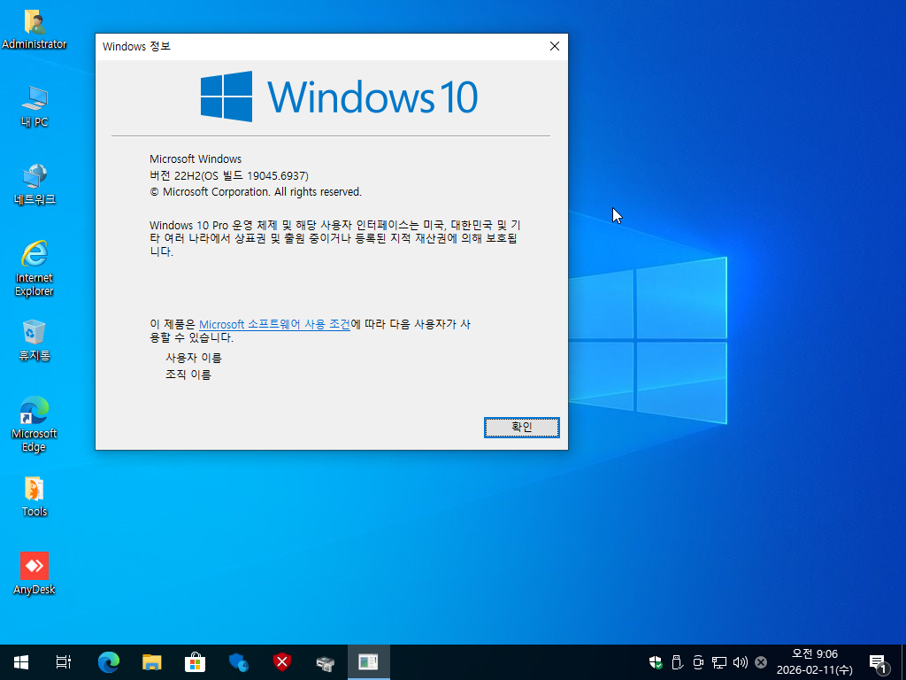This screenshot has width=906, height=680.
Task: Click the Windows 정보 title bar text
Action: [x=136, y=46]
